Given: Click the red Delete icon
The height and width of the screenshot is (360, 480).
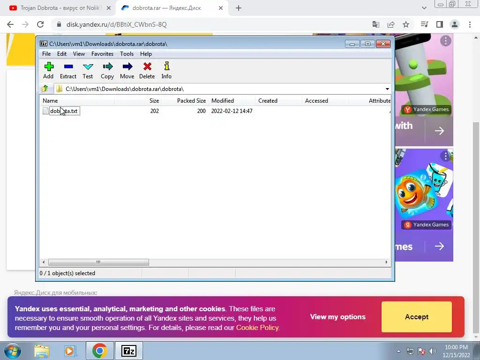Looking at the screenshot, I should tap(147, 70).
